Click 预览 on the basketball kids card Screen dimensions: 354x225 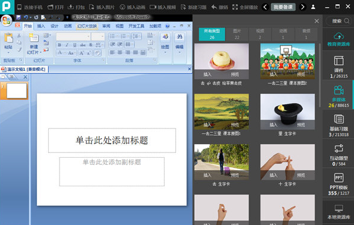click(x=301, y=74)
